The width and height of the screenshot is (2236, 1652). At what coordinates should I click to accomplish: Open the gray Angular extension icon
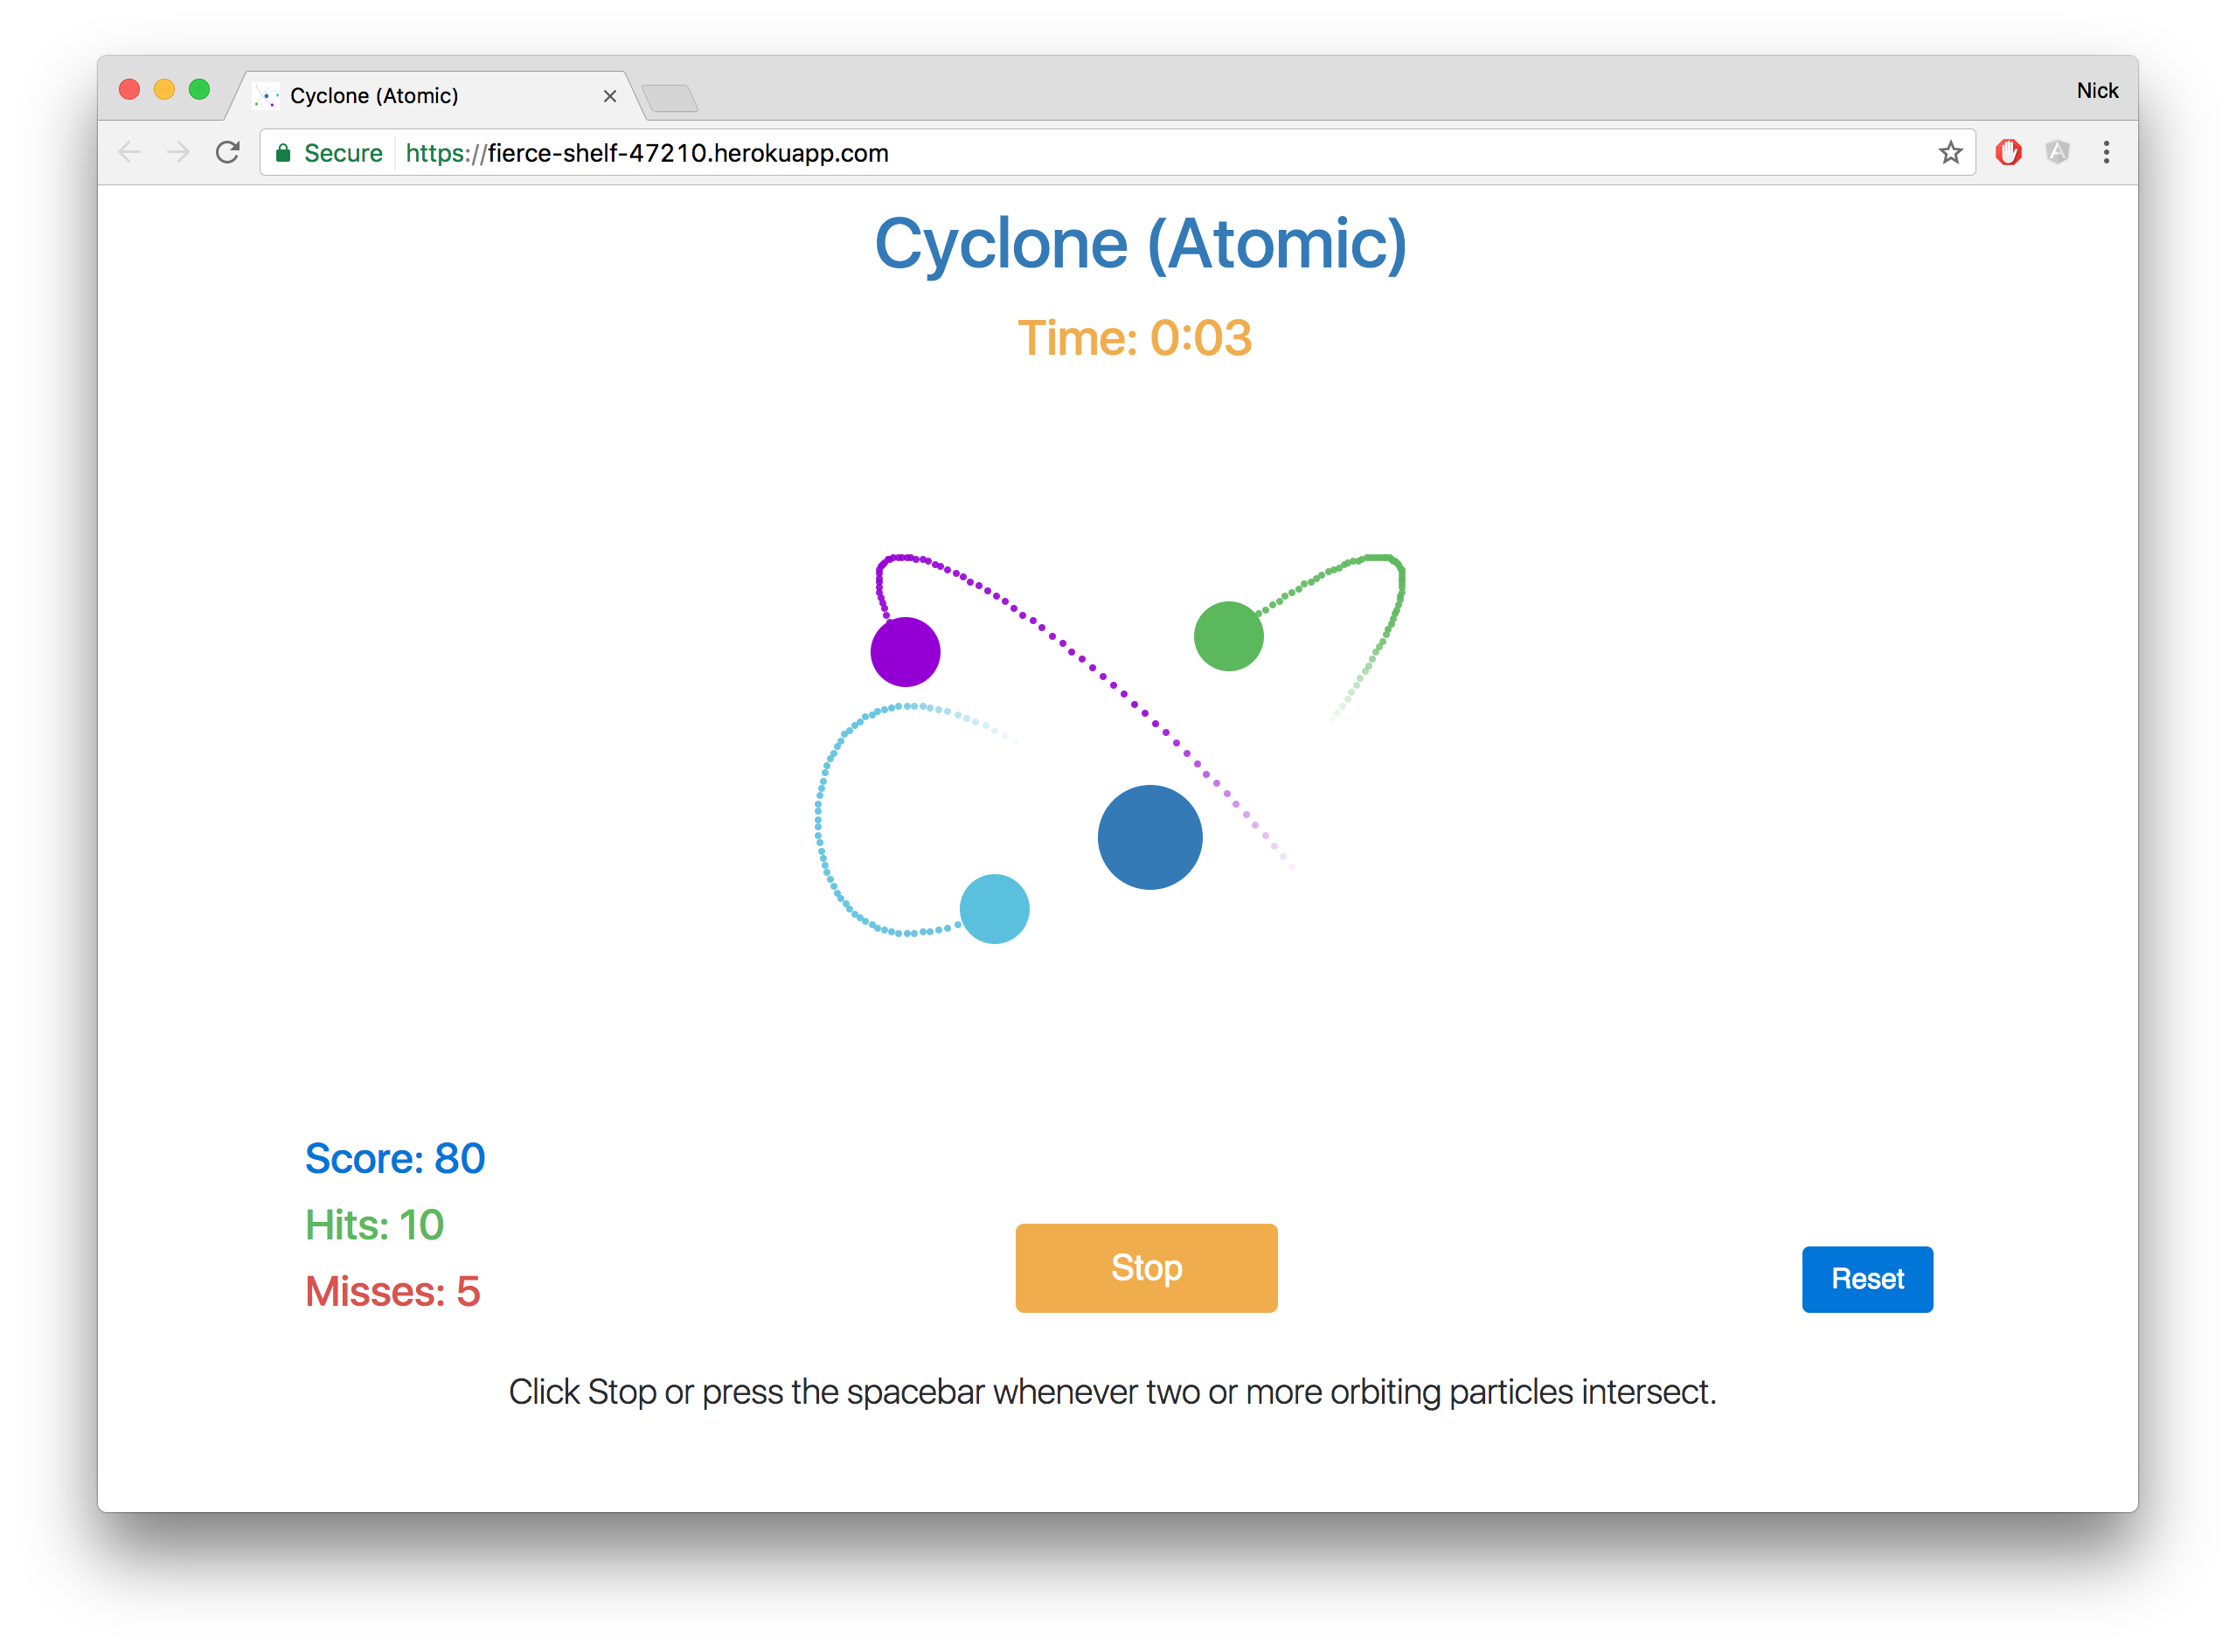point(2057,152)
